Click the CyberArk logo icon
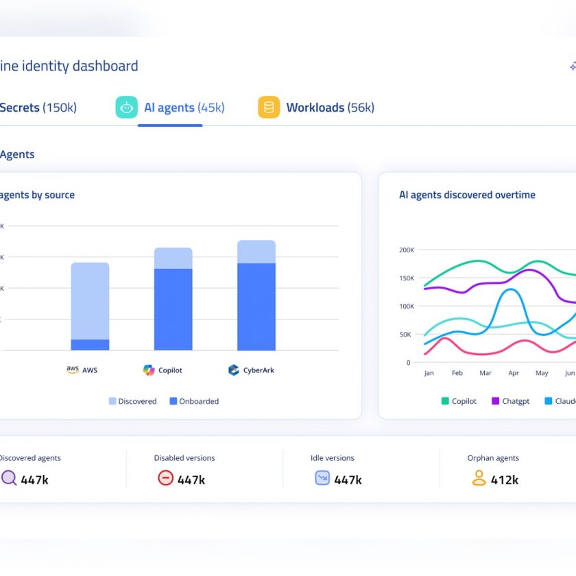 233,370
